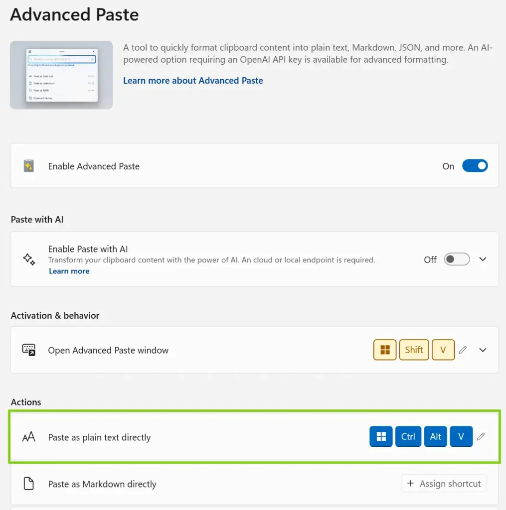Click the blue V key badge

tap(461, 436)
